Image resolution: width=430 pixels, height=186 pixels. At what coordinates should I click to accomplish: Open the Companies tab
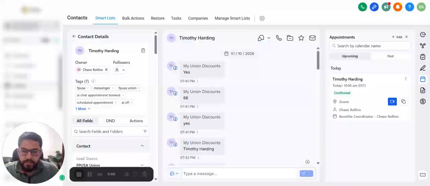click(x=198, y=18)
